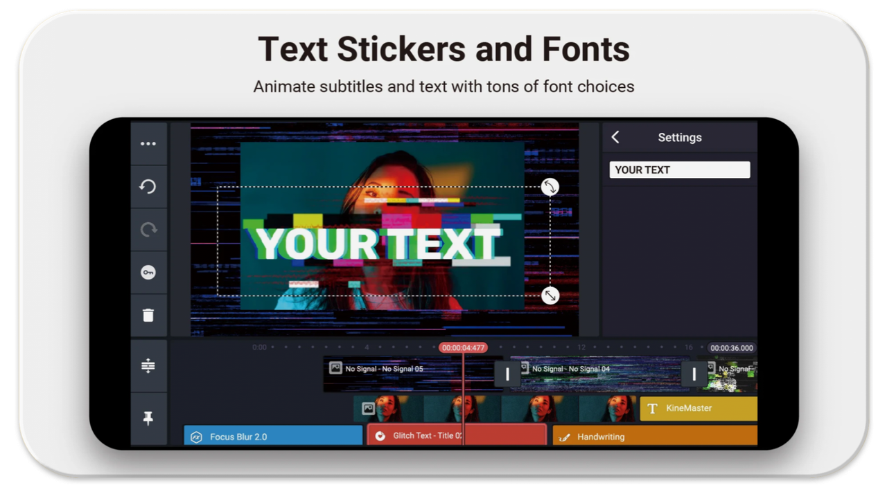Click the undo arrow icon
The image size is (887, 492).
(x=148, y=187)
